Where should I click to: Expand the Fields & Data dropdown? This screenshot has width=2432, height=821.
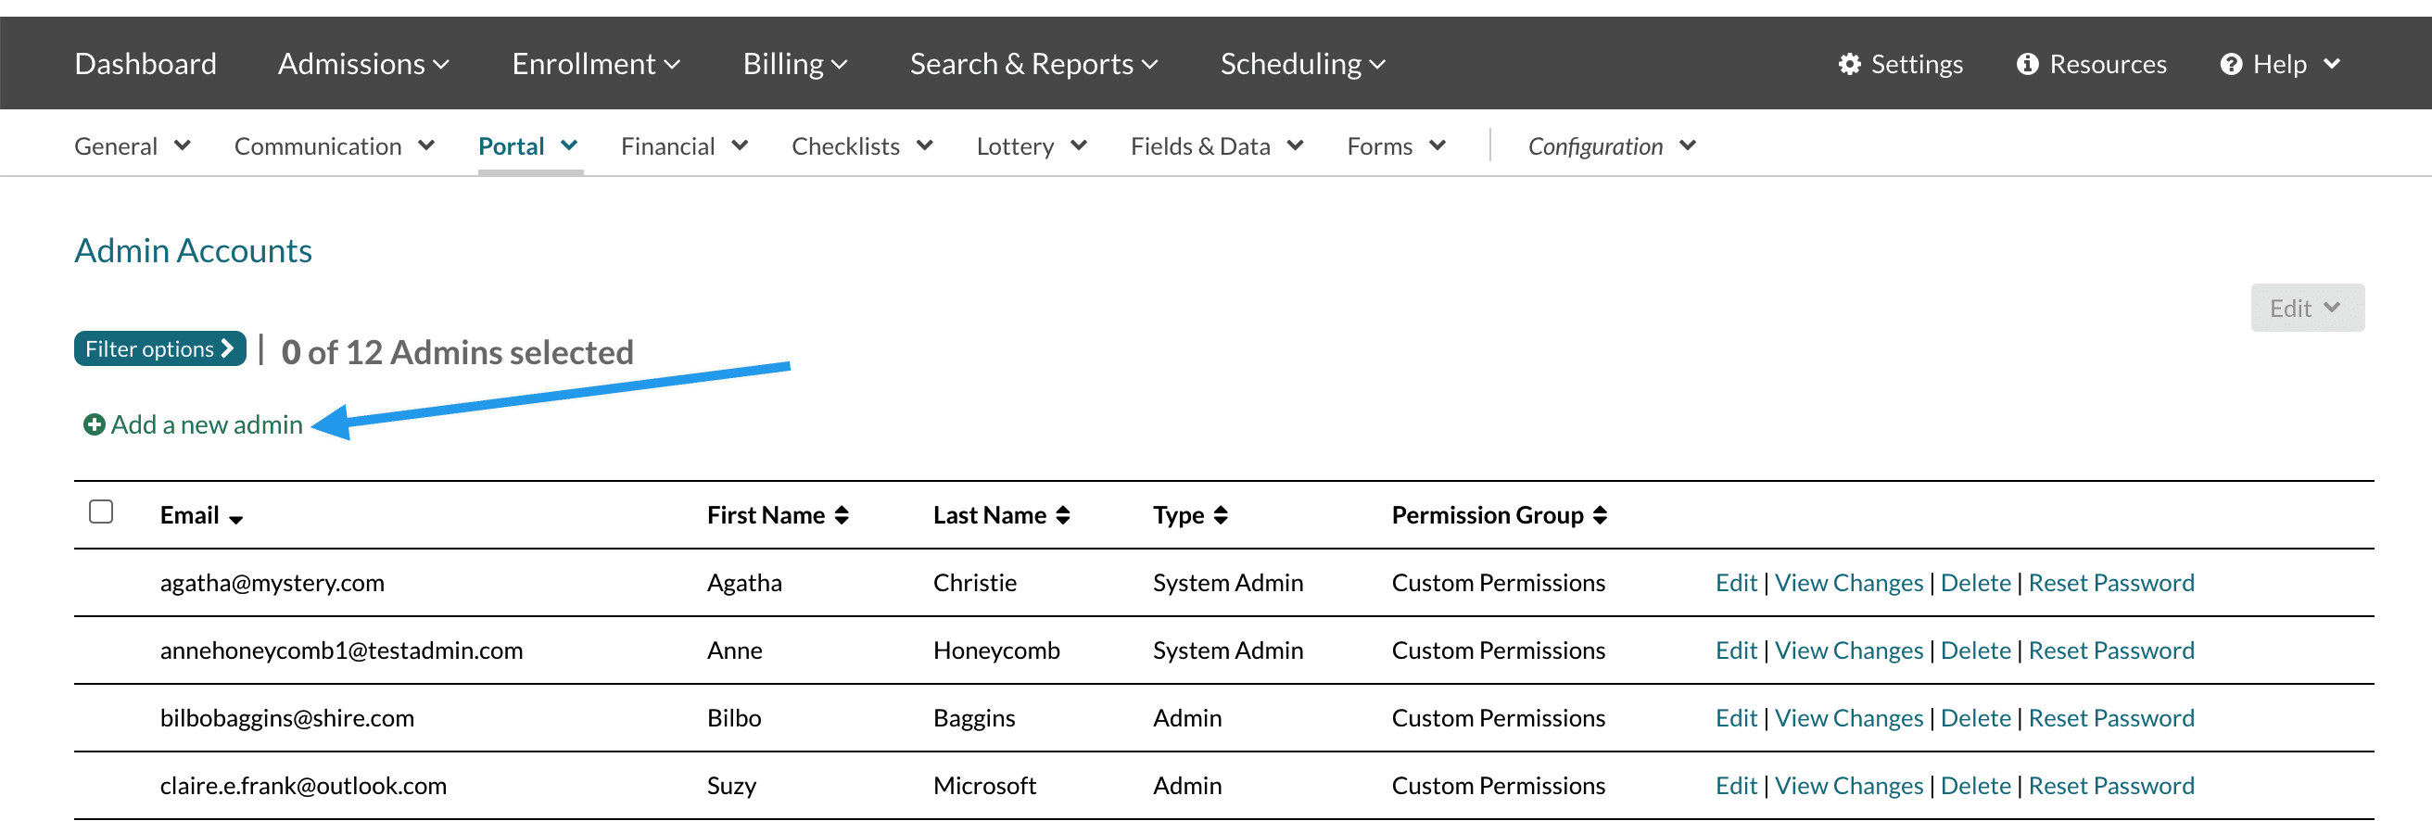(x=1216, y=146)
